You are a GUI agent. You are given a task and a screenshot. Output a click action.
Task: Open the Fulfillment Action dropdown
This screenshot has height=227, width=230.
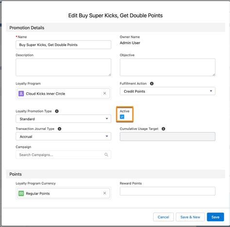click(x=167, y=91)
